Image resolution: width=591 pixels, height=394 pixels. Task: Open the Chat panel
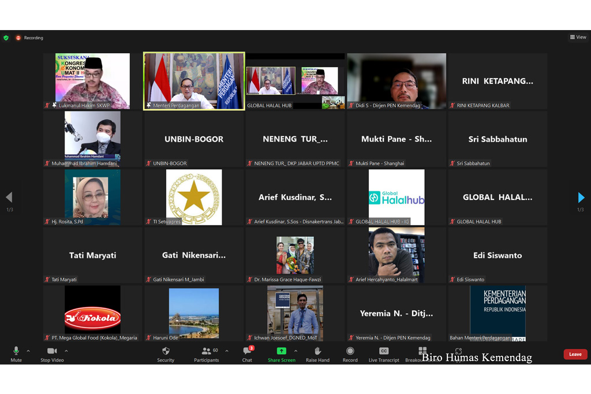[247, 353]
